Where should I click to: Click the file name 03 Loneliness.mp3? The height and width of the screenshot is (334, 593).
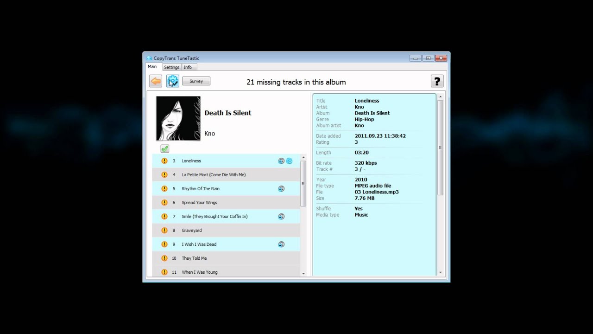click(x=377, y=192)
